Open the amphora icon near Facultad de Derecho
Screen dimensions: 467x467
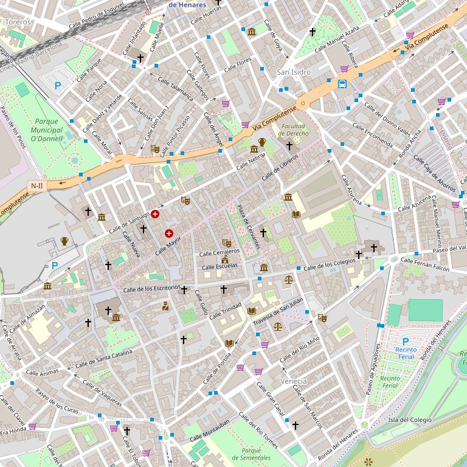pos(262,142)
